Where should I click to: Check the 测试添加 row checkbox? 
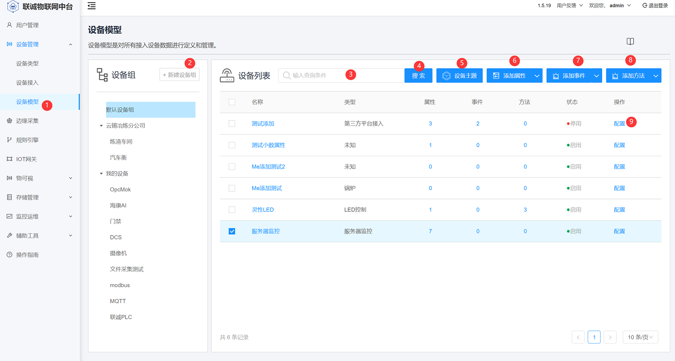[x=232, y=123]
